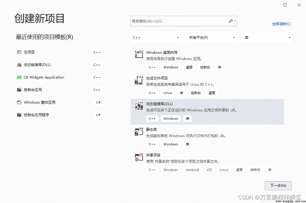Select the 动态链接库(DLL) result template title
Image resolution: width=306 pixels, height=203 pixels.
(159, 104)
